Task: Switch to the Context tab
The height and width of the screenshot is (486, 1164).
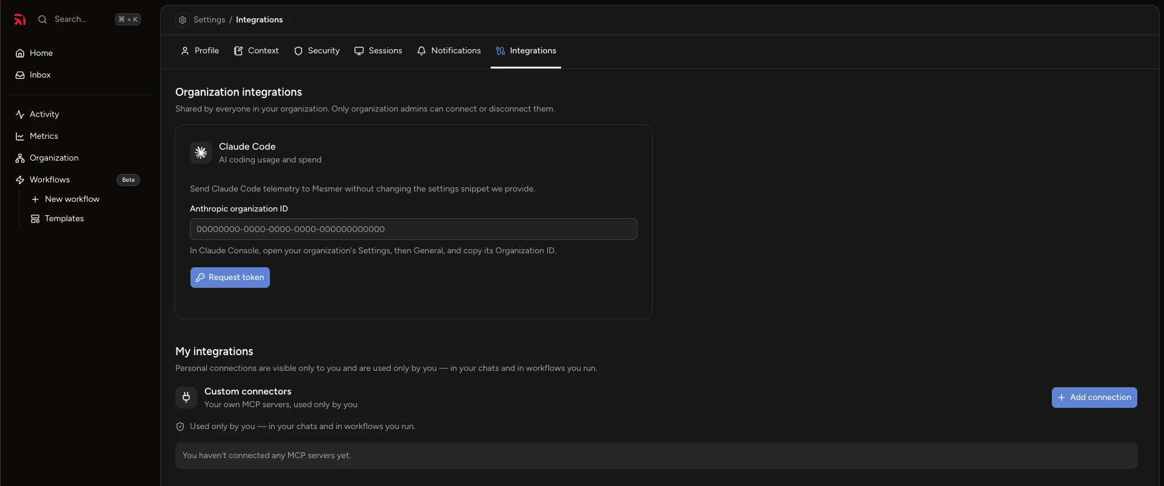Action: point(256,51)
